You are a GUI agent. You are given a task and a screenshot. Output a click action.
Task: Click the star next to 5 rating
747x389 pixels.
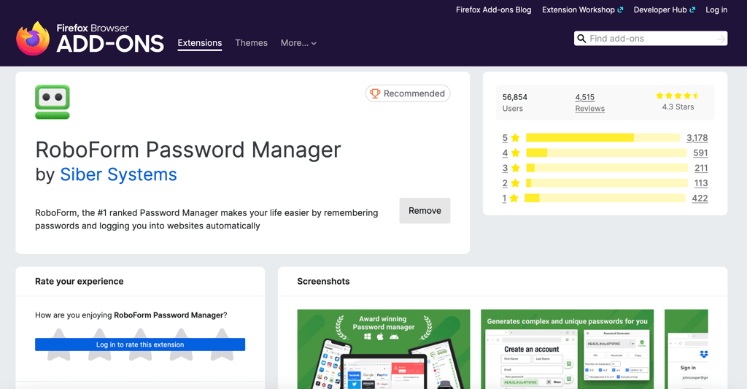515,138
